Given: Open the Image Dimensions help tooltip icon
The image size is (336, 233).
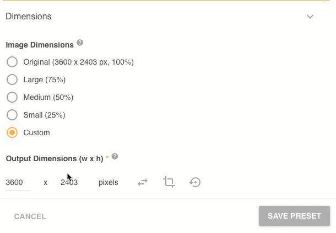Looking at the screenshot, I should (x=80, y=43).
